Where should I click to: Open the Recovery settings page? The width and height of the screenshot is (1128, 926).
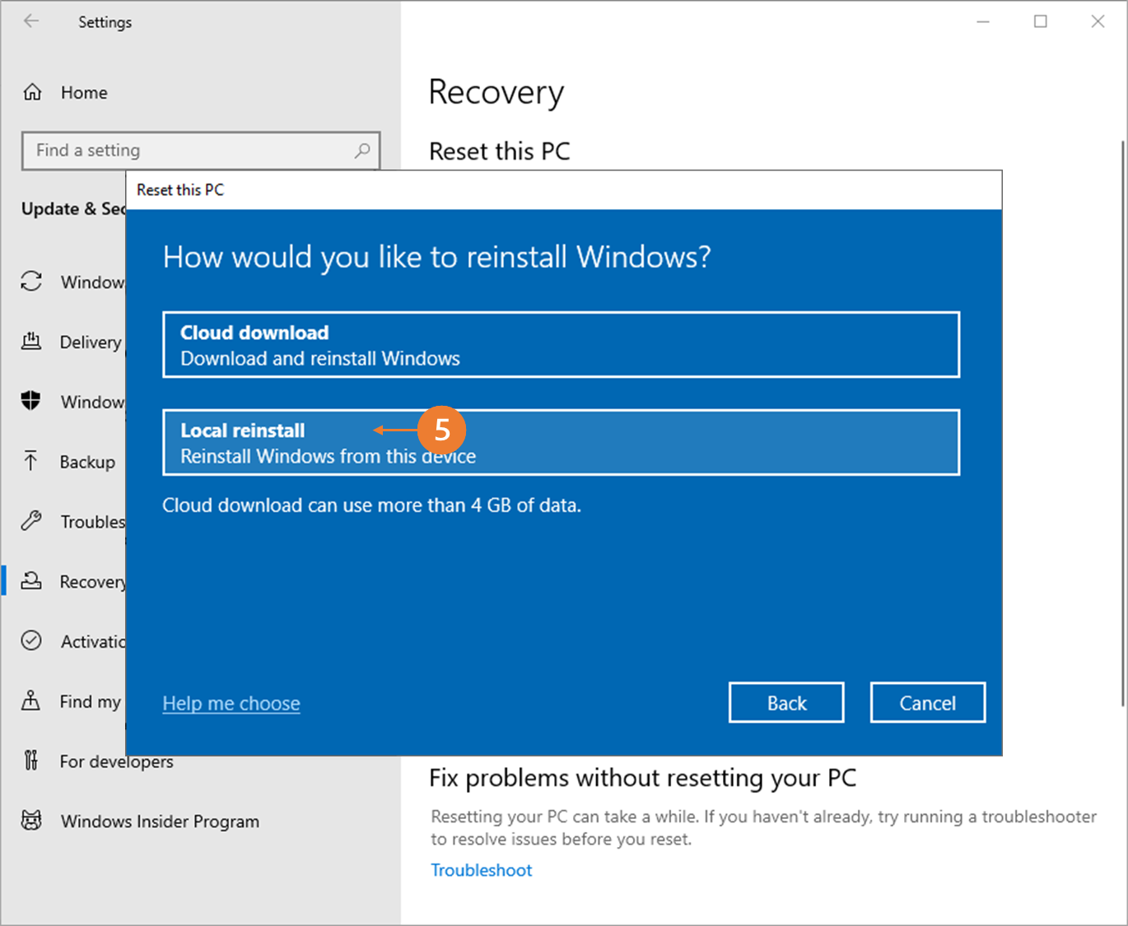pos(92,582)
